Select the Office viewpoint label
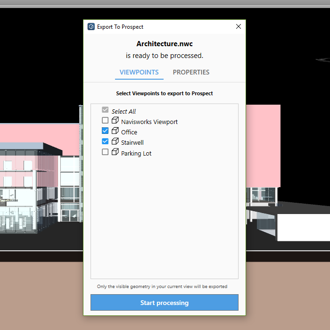Screen dimensions: 330x330 tap(129, 132)
